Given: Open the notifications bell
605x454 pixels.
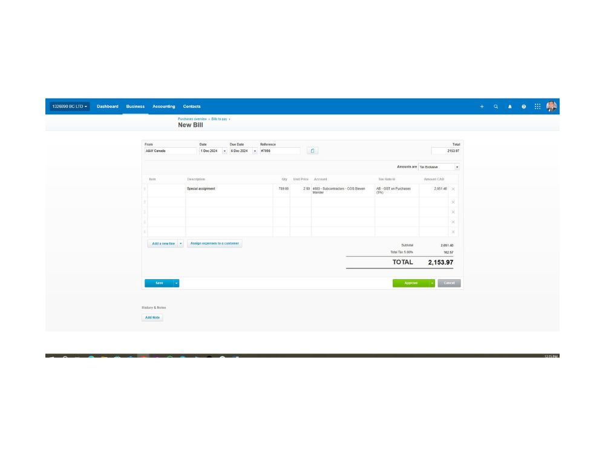Looking at the screenshot, I should [509, 107].
